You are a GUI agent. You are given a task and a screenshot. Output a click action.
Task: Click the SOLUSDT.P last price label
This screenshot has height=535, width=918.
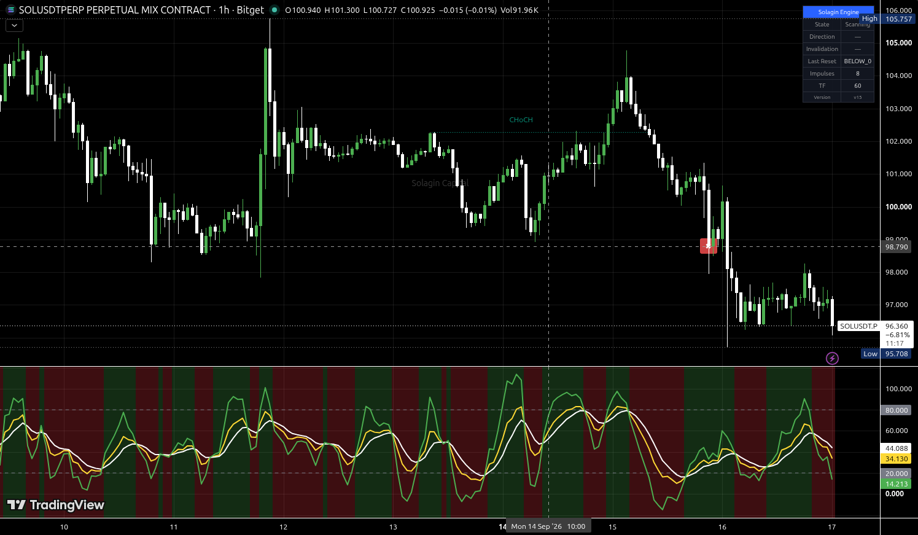coord(858,326)
